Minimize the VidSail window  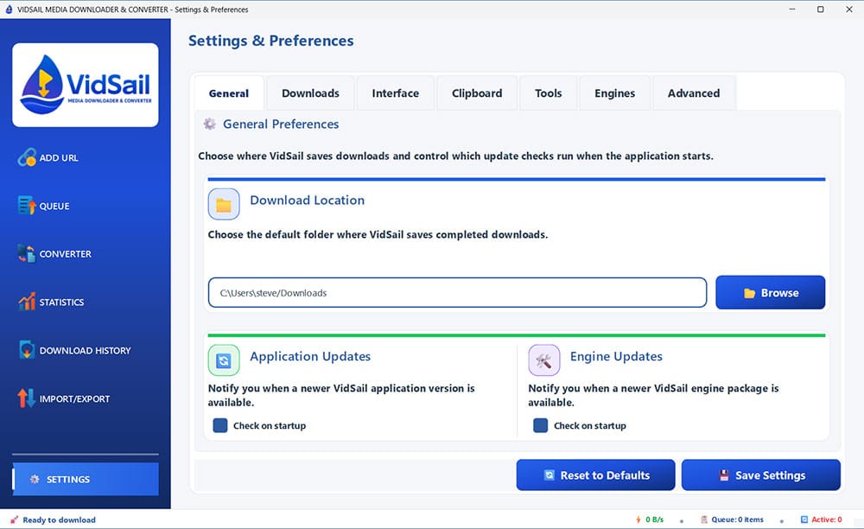pos(792,10)
